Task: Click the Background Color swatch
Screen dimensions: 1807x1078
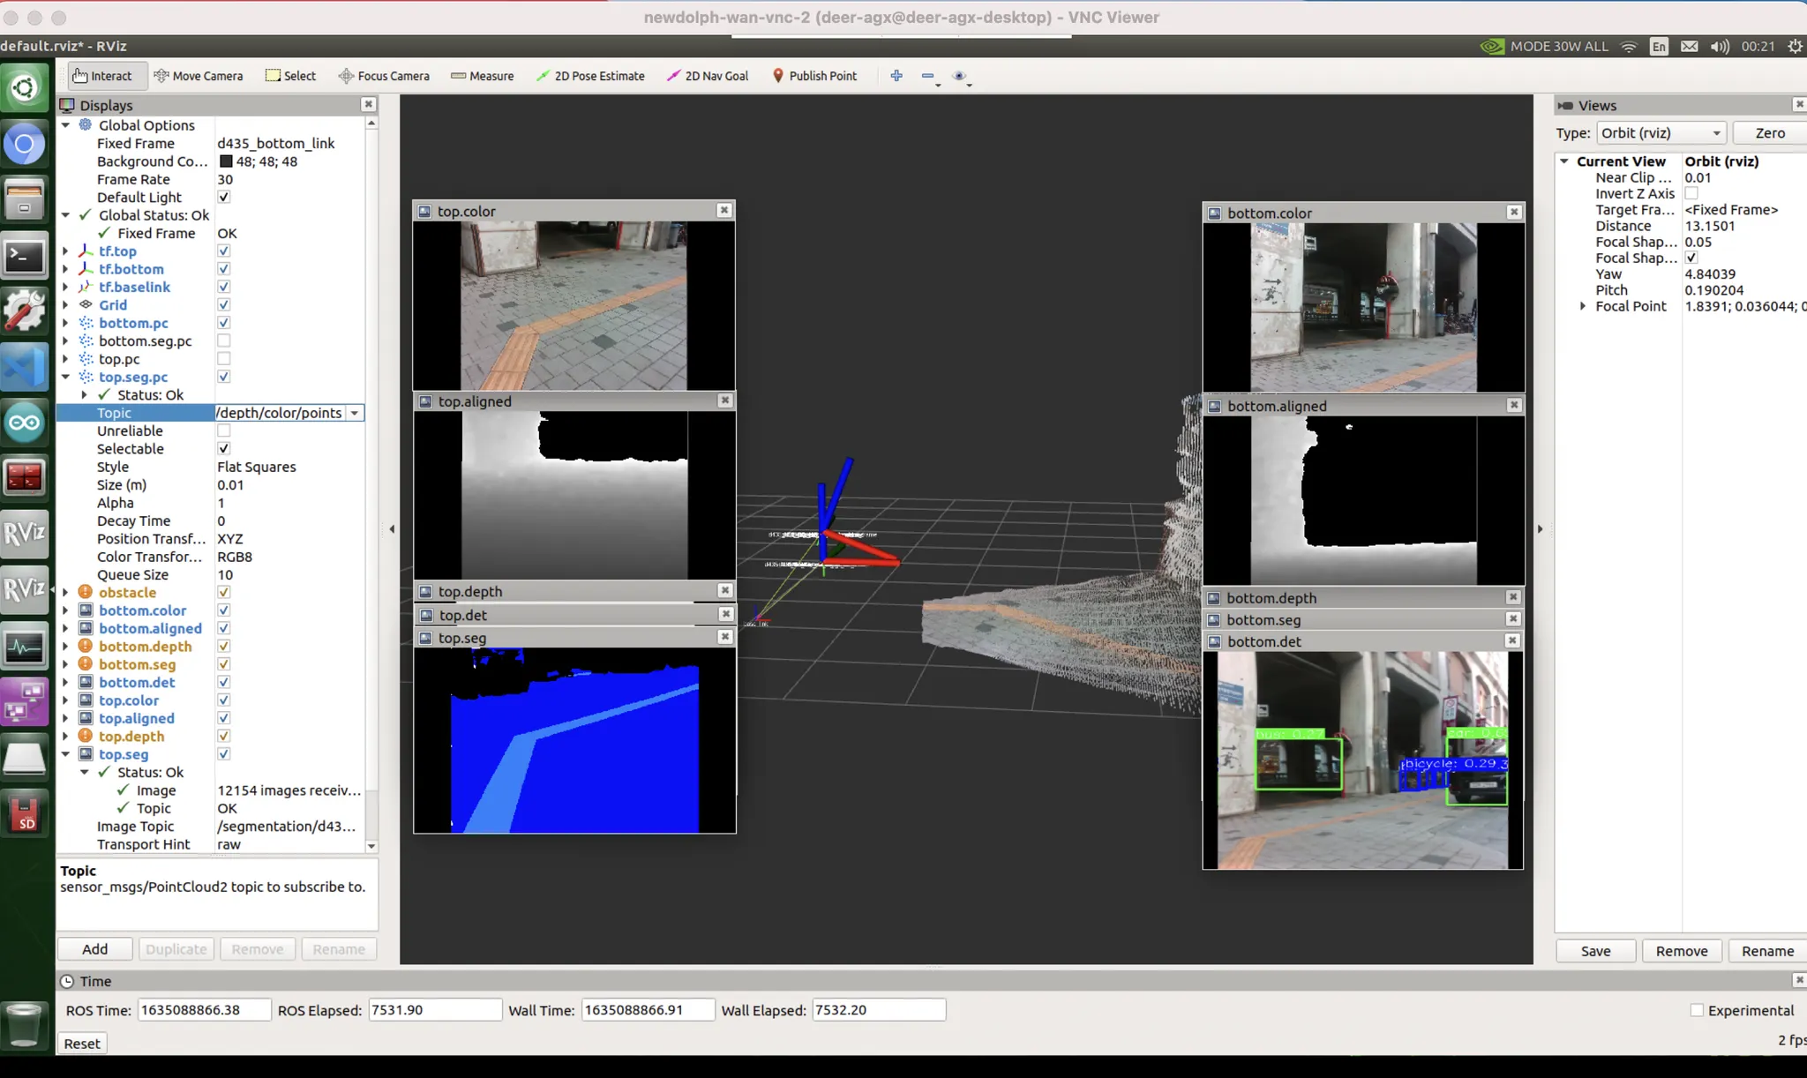Action: [x=226, y=161]
